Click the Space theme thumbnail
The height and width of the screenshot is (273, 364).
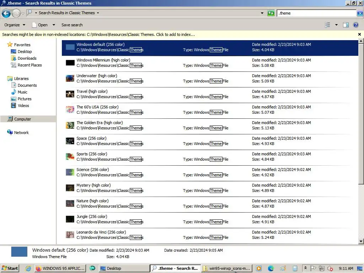[70, 141]
